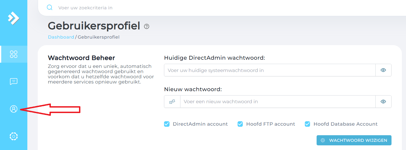This screenshot has height=150, width=406.
Task: Toggle the Hoofd Database Account checkbox
Action: pos(307,124)
